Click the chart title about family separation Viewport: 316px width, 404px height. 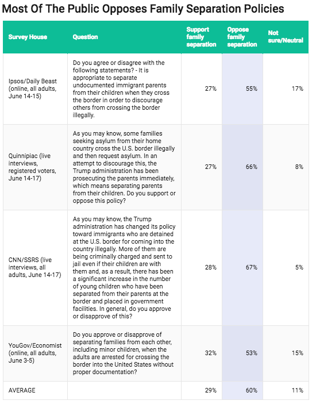pos(143,9)
